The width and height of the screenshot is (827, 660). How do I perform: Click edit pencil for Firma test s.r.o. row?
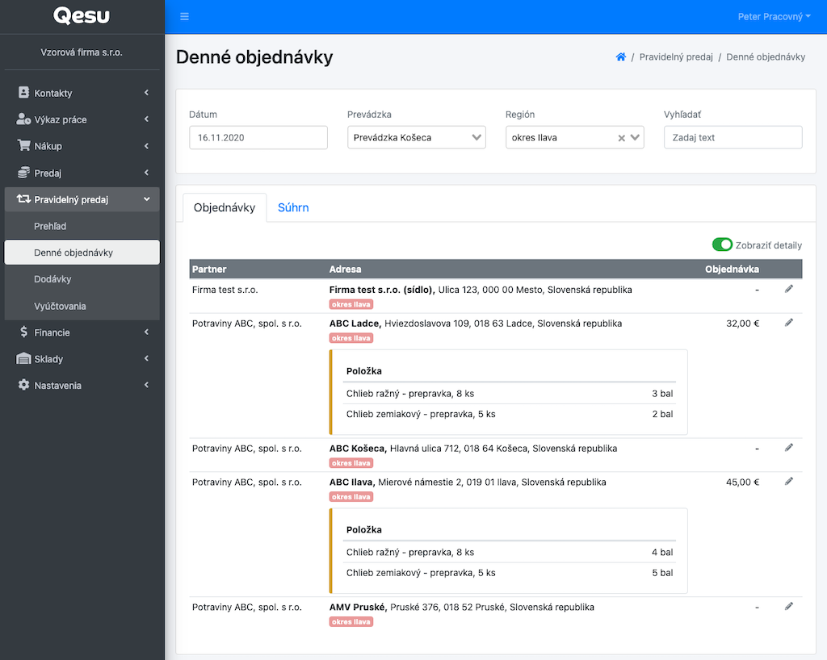click(x=789, y=289)
